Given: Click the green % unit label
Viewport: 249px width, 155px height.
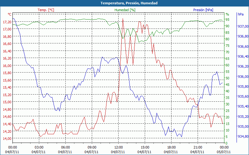Looking at the screenshot, I should (228, 14).
